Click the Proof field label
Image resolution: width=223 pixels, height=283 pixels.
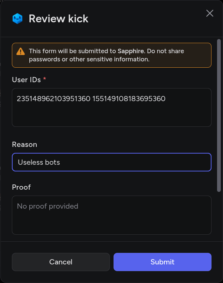coord(21,187)
